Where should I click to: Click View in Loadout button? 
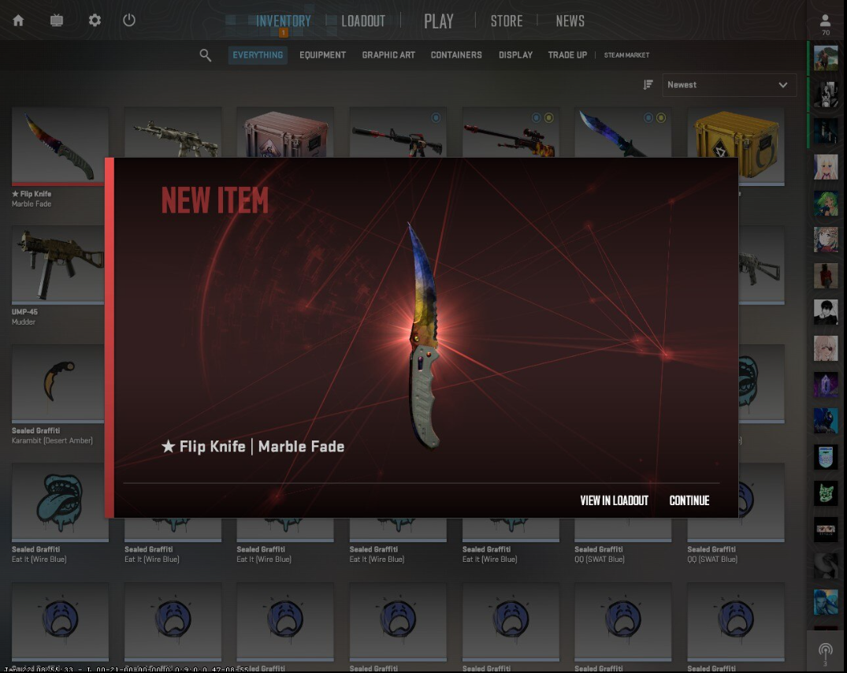tap(615, 500)
